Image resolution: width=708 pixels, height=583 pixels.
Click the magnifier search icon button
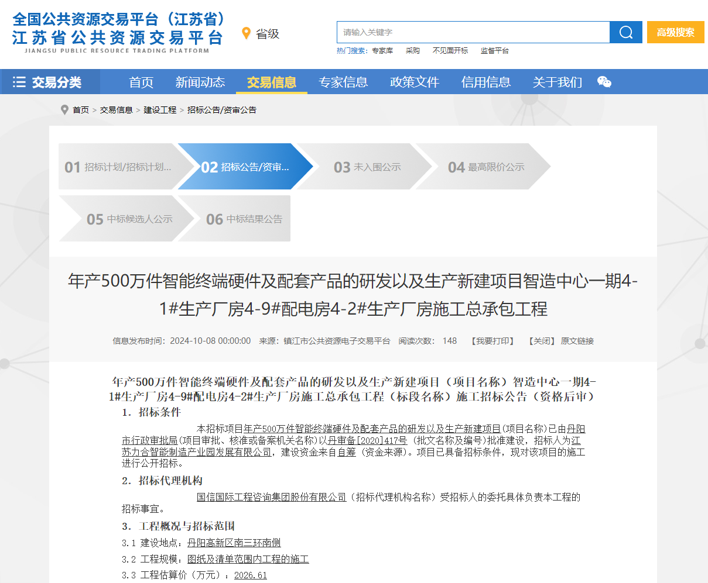(x=625, y=32)
